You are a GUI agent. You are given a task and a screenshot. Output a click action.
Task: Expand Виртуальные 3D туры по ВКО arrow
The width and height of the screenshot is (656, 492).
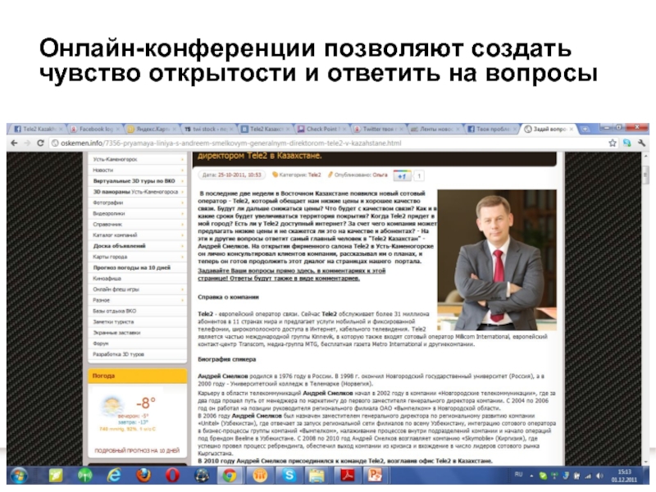[182, 181]
